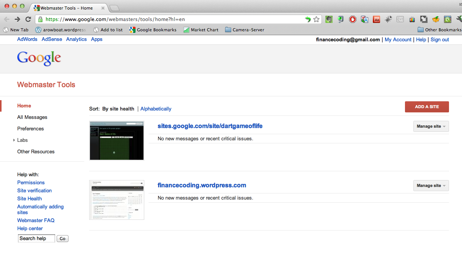The height and width of the screenshot is (255, 462).
Task: Click the browser back arrow
Action: point(7,19)
